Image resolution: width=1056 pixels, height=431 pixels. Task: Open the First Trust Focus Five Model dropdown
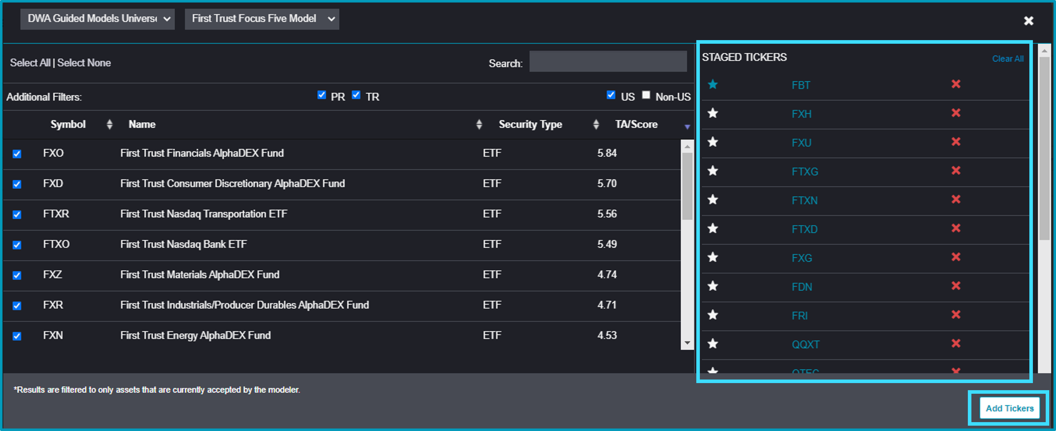tap(262, 19)
